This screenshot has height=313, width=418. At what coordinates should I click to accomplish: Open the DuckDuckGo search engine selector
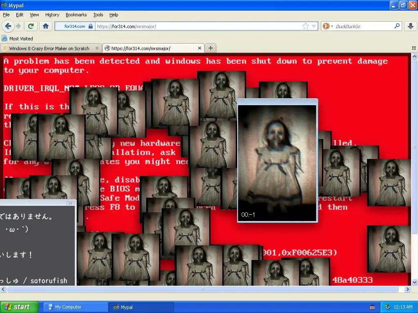pos(328,26)
